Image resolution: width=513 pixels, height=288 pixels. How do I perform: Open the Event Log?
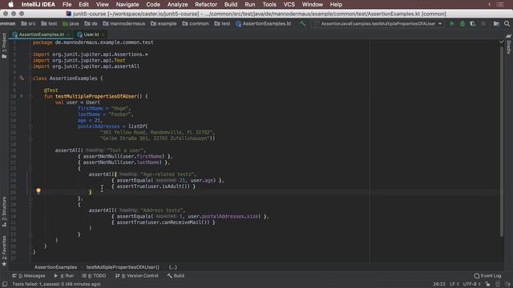487,276
